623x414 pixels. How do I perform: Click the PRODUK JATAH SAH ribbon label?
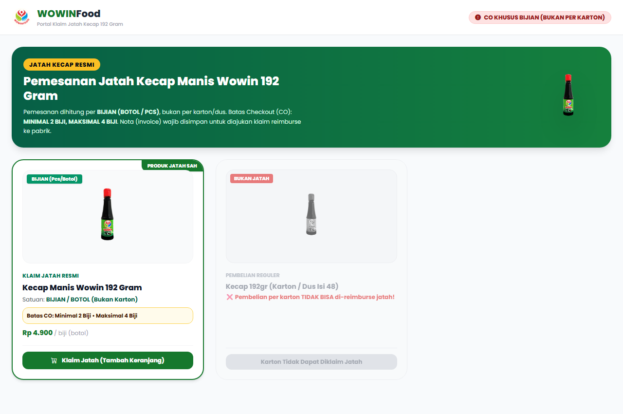tap(172, 166)
